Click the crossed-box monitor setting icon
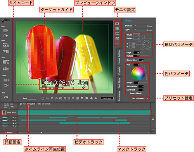Image resolution: width=194 pixels, height=152 pixels. pyautogui.click(x=117, y=38)
